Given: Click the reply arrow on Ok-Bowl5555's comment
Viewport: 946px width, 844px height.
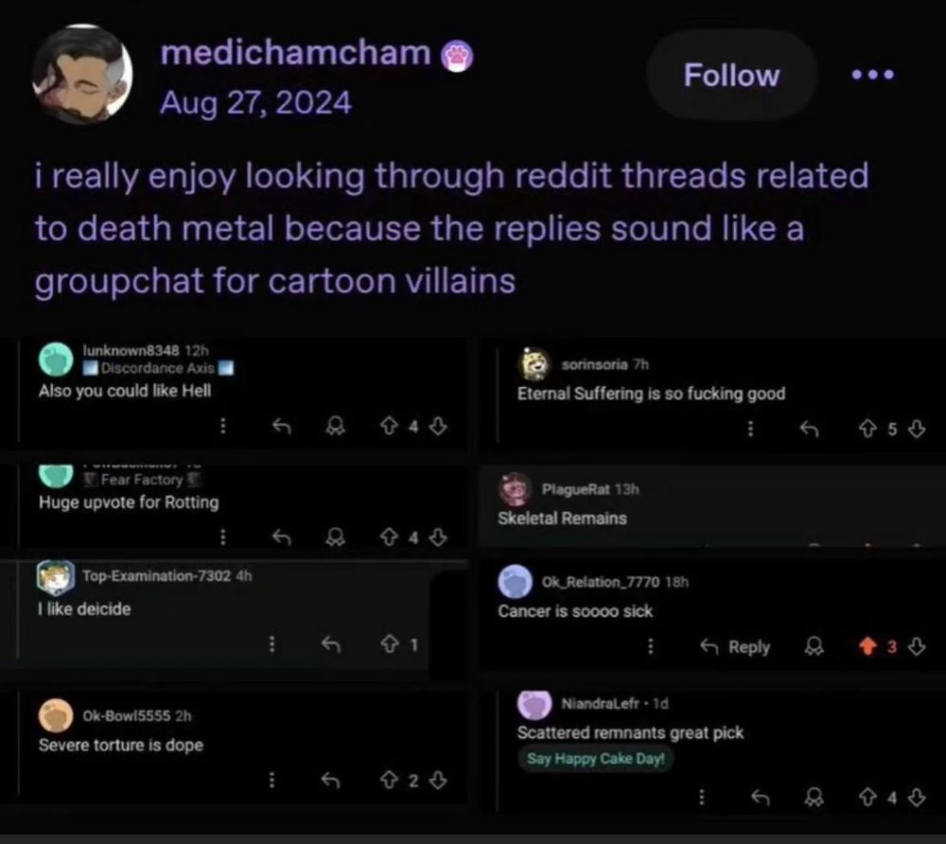Looking at the screenshot, I should tap(330, 781).
